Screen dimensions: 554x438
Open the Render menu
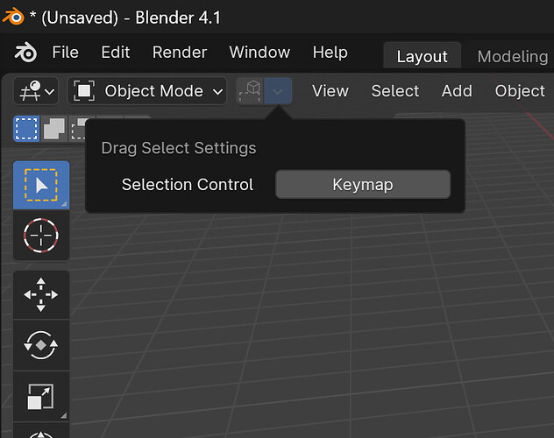pos(180,53)
